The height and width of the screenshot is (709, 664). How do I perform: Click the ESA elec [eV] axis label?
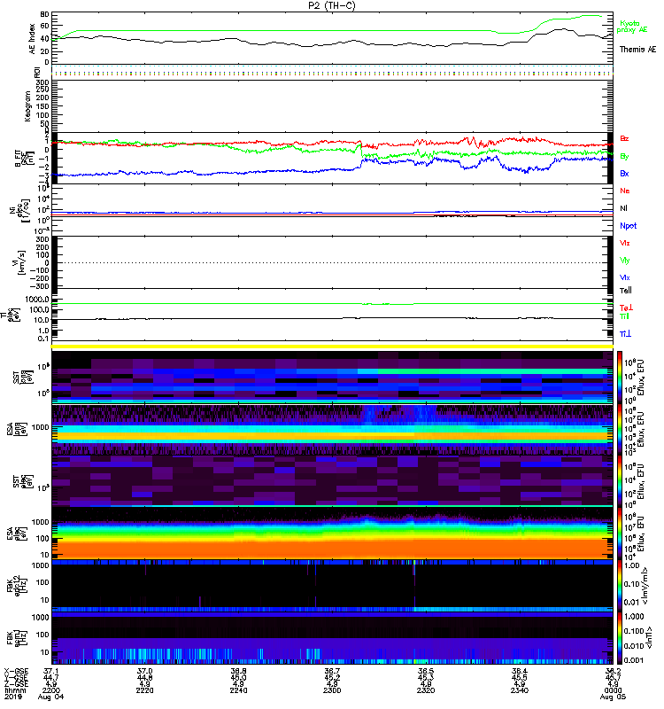pos(17,534)
